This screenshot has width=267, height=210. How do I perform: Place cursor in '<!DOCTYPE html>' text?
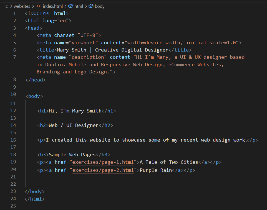(x=47, y=13)
